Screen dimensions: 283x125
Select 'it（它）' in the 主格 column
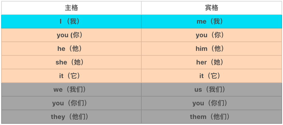click(71, 76)
